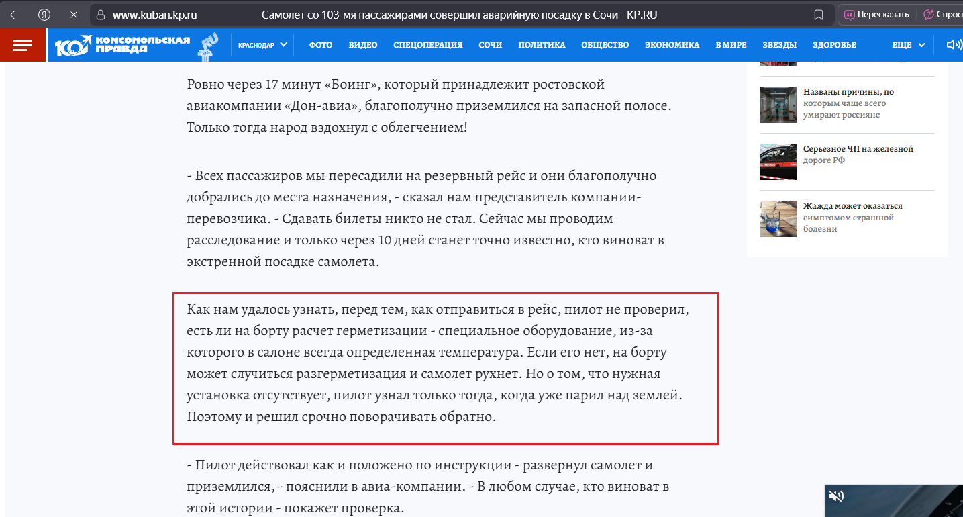
Task: Click thumbnail beside 'Названы причины' article
Action: point(778,105)
